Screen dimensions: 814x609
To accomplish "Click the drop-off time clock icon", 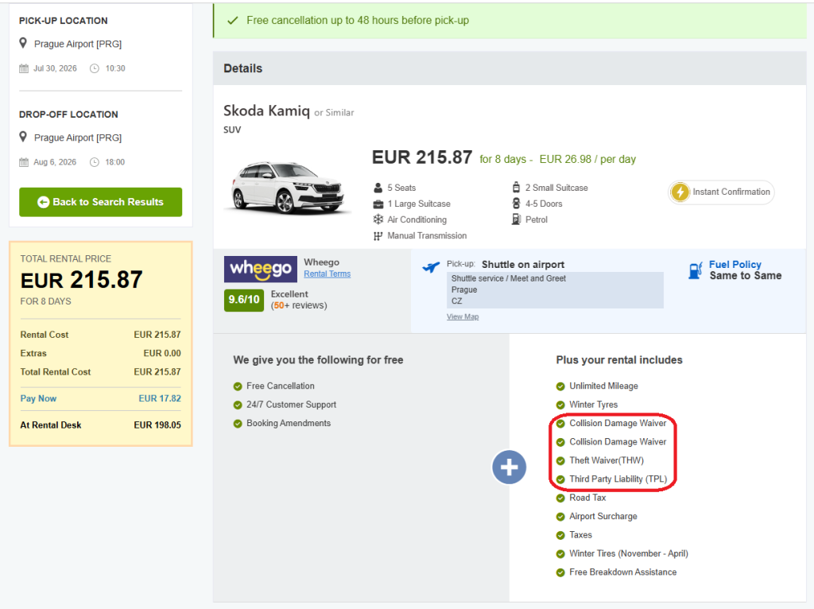I will [x=95, y=162].
